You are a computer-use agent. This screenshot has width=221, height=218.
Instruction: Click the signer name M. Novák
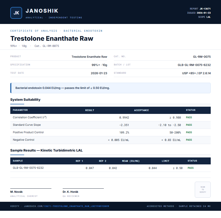click(x=16, y=192)
